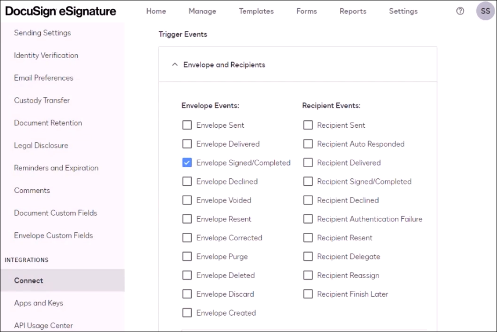Select Connect in the Integrations section
Screen dimensions: 497x332
click(x=29, y=280)
